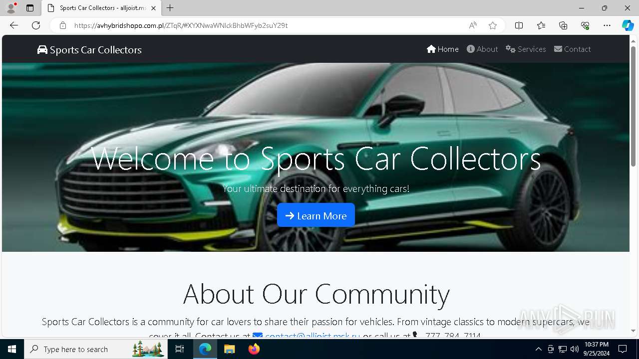This screenshot has height=359, width=639.
Task: Click the Sports Car Collectors brand logo
Action: point(89,50)
